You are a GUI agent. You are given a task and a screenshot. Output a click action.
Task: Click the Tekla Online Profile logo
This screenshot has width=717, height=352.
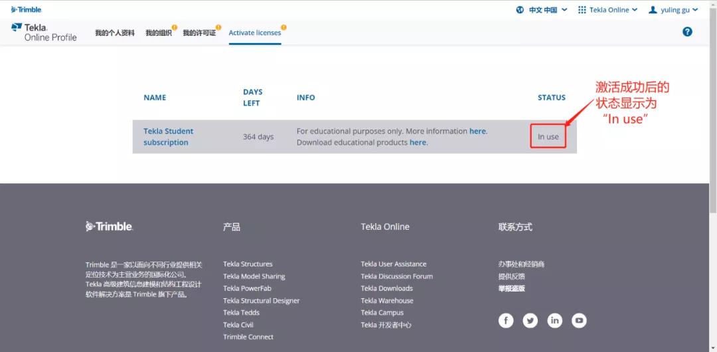tap(44, 32)
